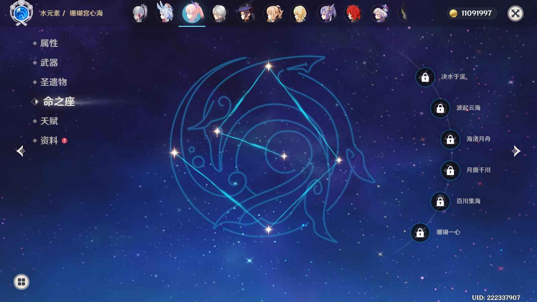Close the character screen with X button
The width and height of the screenshot is (537, 302).
click(x=515, y=13)
